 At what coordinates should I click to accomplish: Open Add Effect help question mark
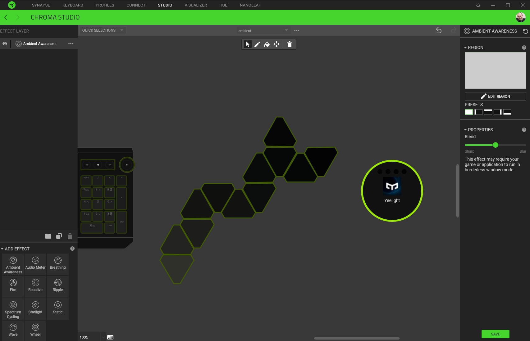(x=72, y=249)
